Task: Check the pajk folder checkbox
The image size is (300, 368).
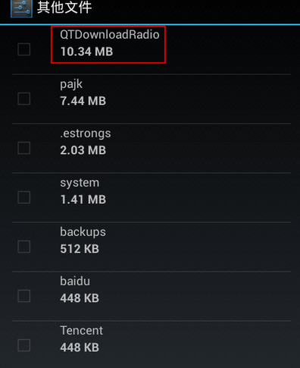Action: point(24,99)
